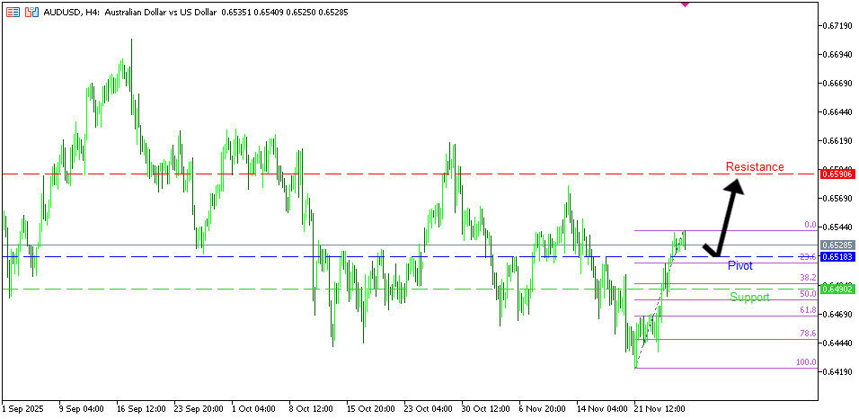The image size is (859, 419).
Task: Select the red Resistance text label
Action: (x=754, y=167)
